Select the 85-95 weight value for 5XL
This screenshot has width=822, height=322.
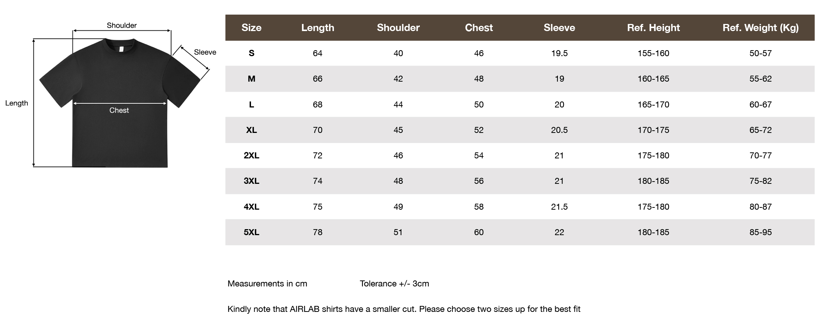pos(760,232)
